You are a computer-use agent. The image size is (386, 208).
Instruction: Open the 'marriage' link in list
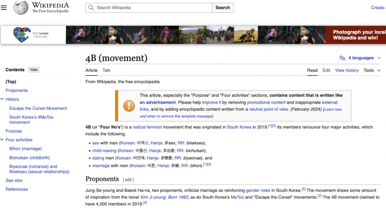pyautogui.click(x=101, y=165)
